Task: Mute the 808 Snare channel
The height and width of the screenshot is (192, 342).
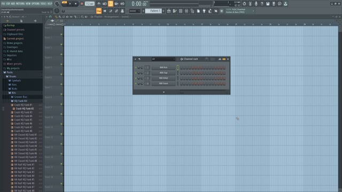Action: pyautogui.click(x=136, y=84)
